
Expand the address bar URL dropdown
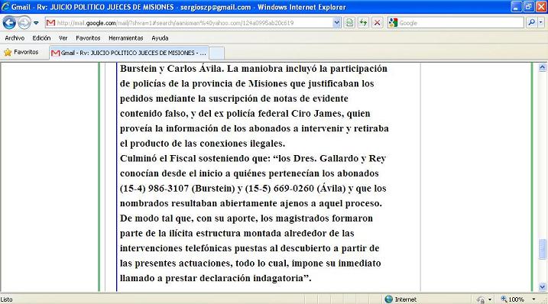point(336,23)
